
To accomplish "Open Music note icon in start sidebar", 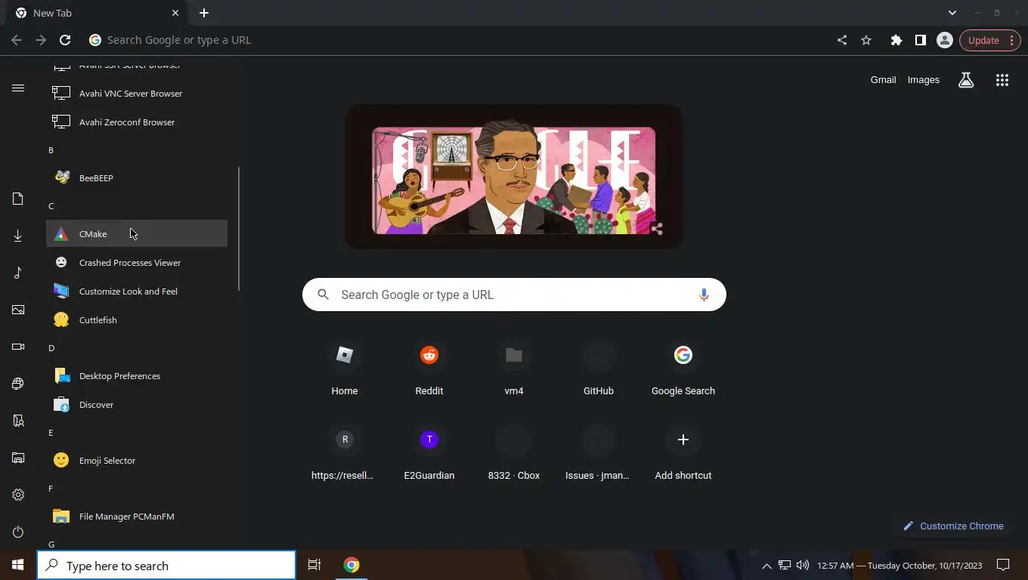I will pos(18,273).
